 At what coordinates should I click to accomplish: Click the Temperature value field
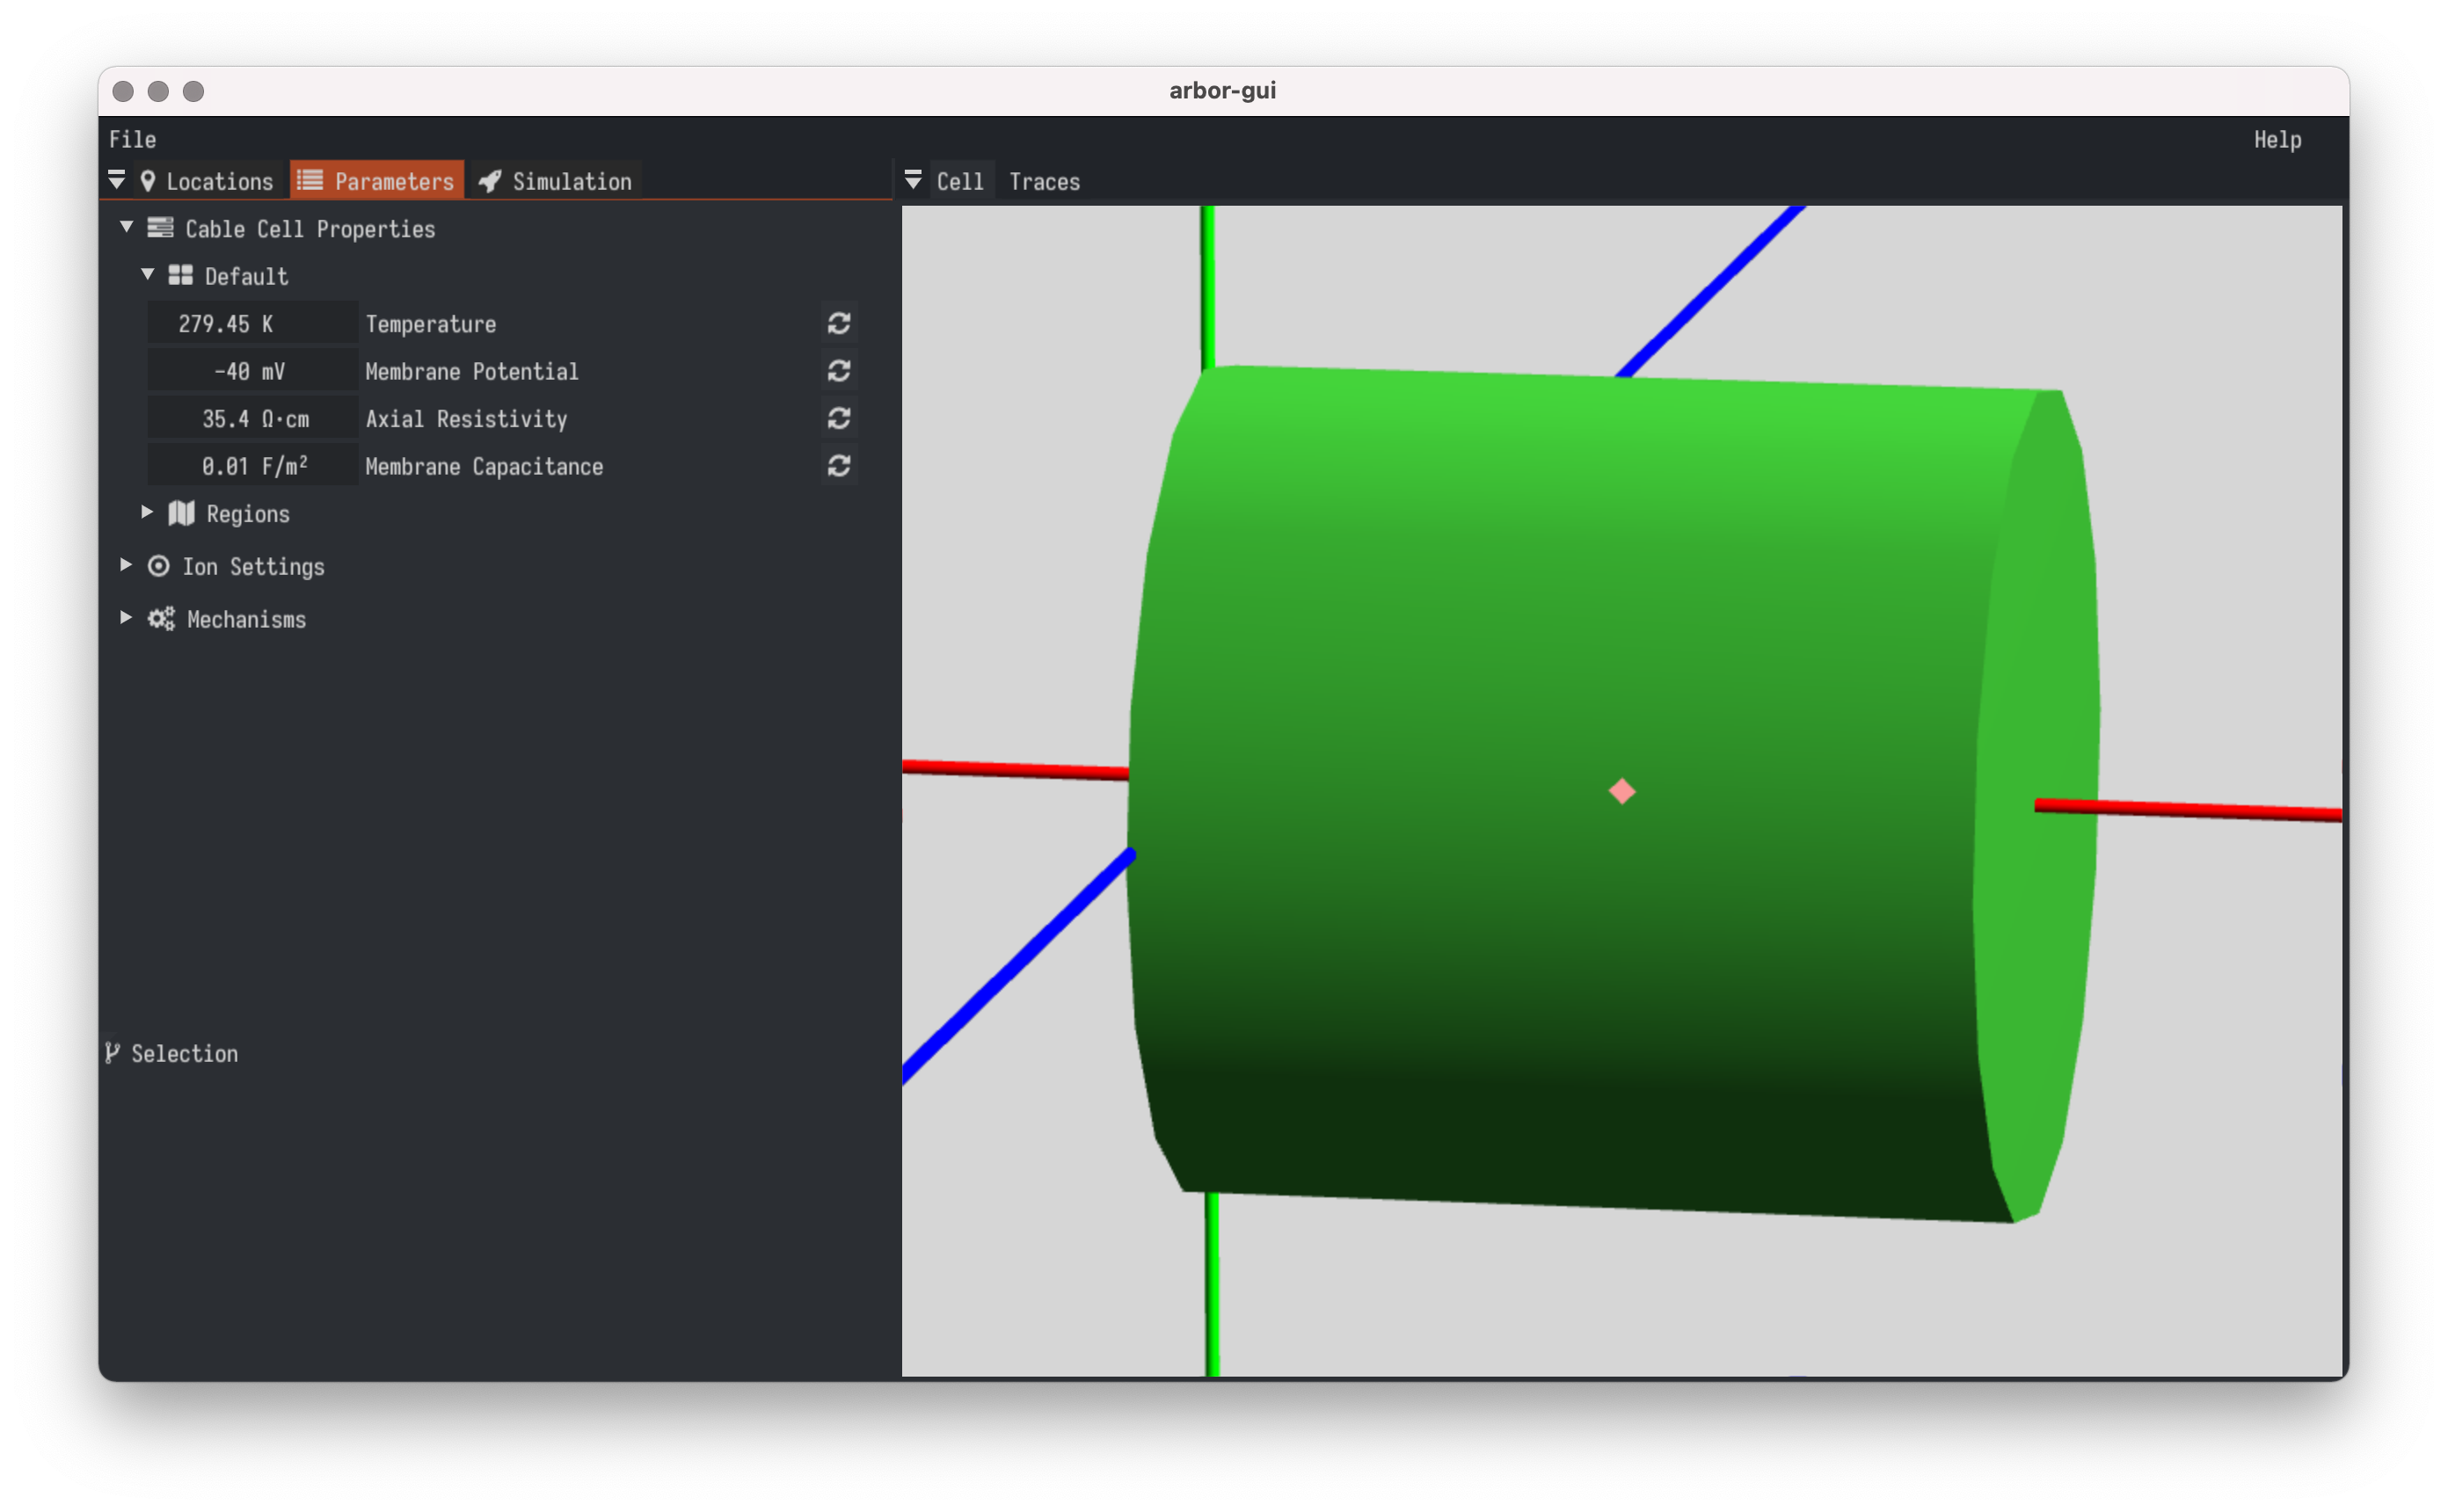pos(252,324)
